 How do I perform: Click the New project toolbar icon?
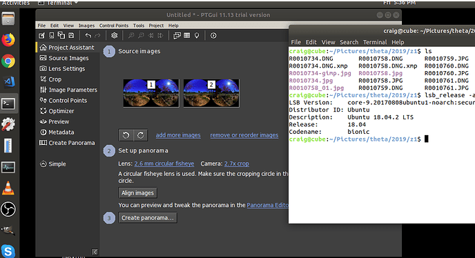(x=42, y=35)
